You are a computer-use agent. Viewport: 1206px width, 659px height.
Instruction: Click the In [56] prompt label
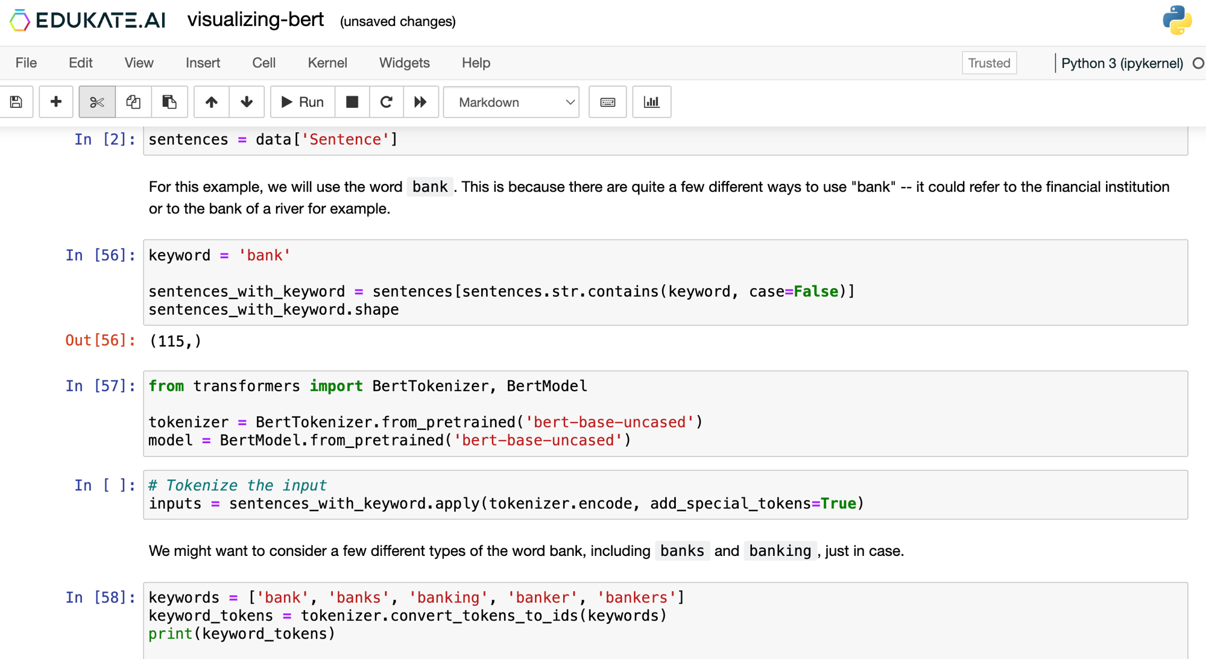click(100, 255)
